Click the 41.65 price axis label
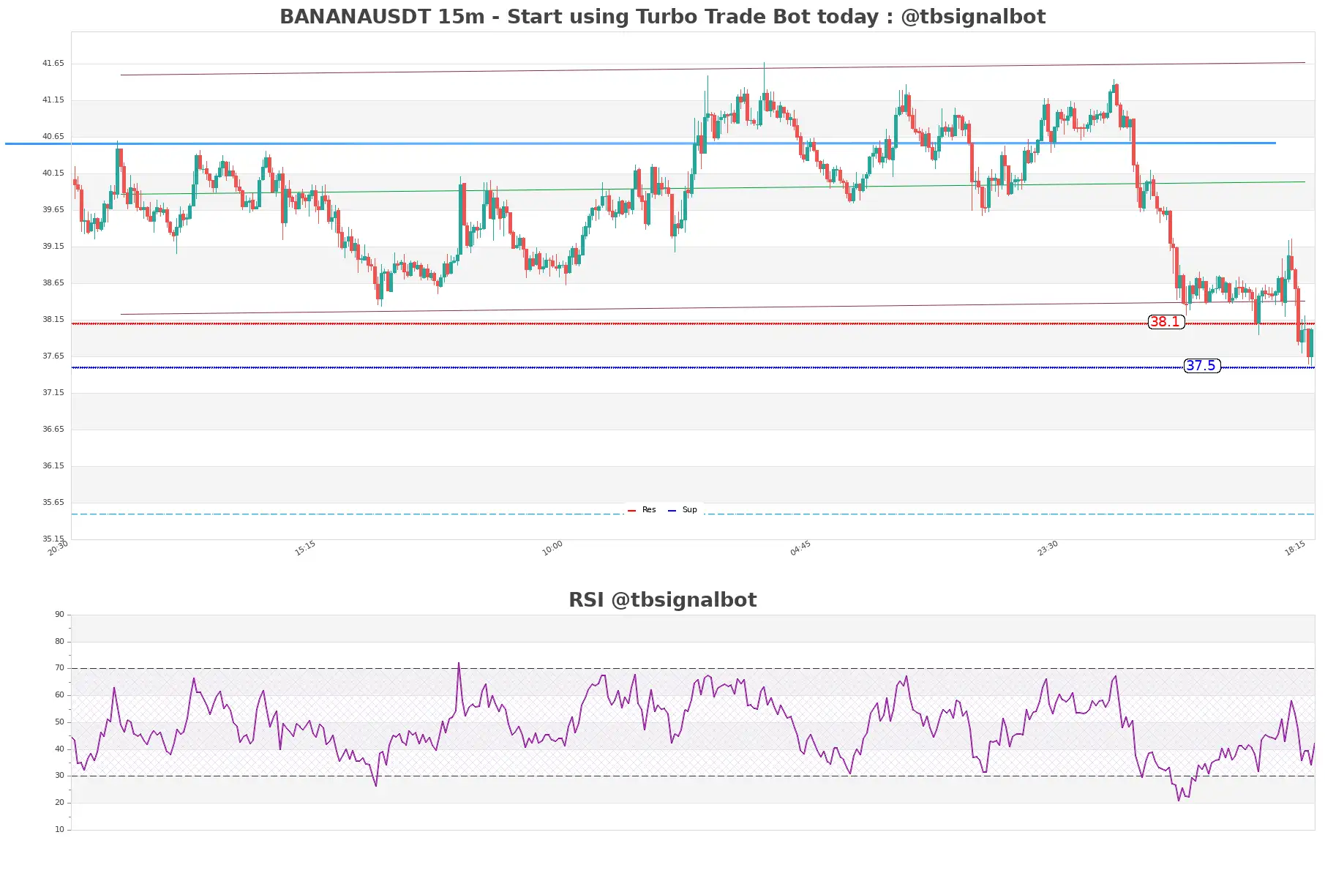Screen dimensions: 1325x884 point(53,64)
